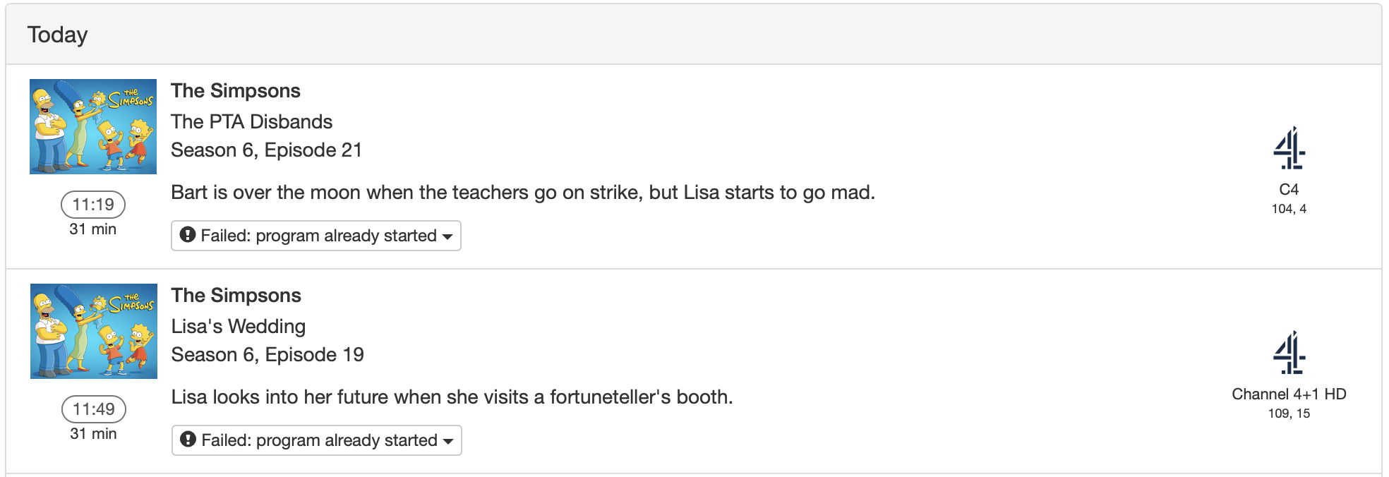This screenshot has width=1389, height=477.
Task: Click the Channel 4+1 HD channel name
Action: click(x=1289, y=394)
